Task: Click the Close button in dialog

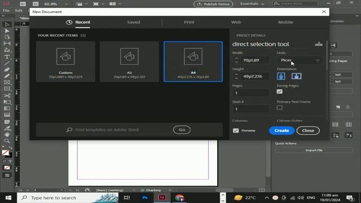Action: [x=308, y=130]
